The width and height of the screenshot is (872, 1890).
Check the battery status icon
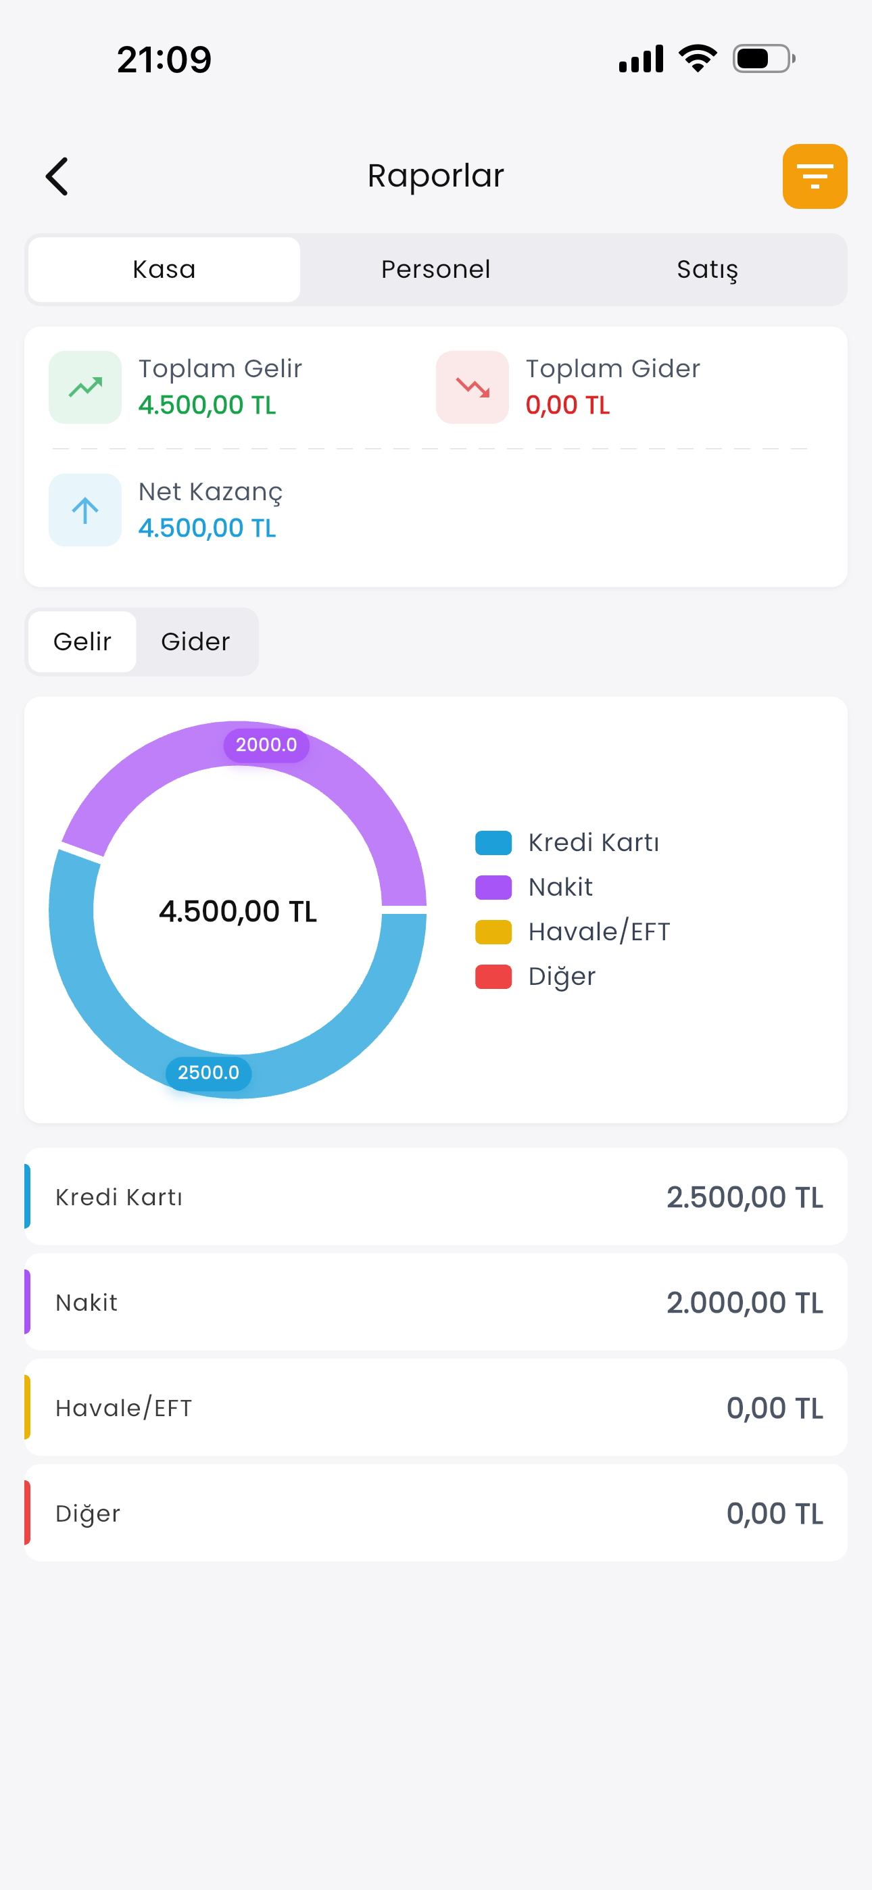(x=763, y=59)
